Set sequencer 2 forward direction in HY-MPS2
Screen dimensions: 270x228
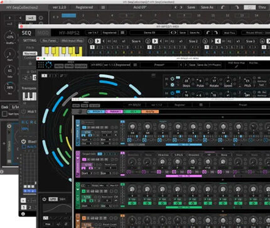(155, 41)
